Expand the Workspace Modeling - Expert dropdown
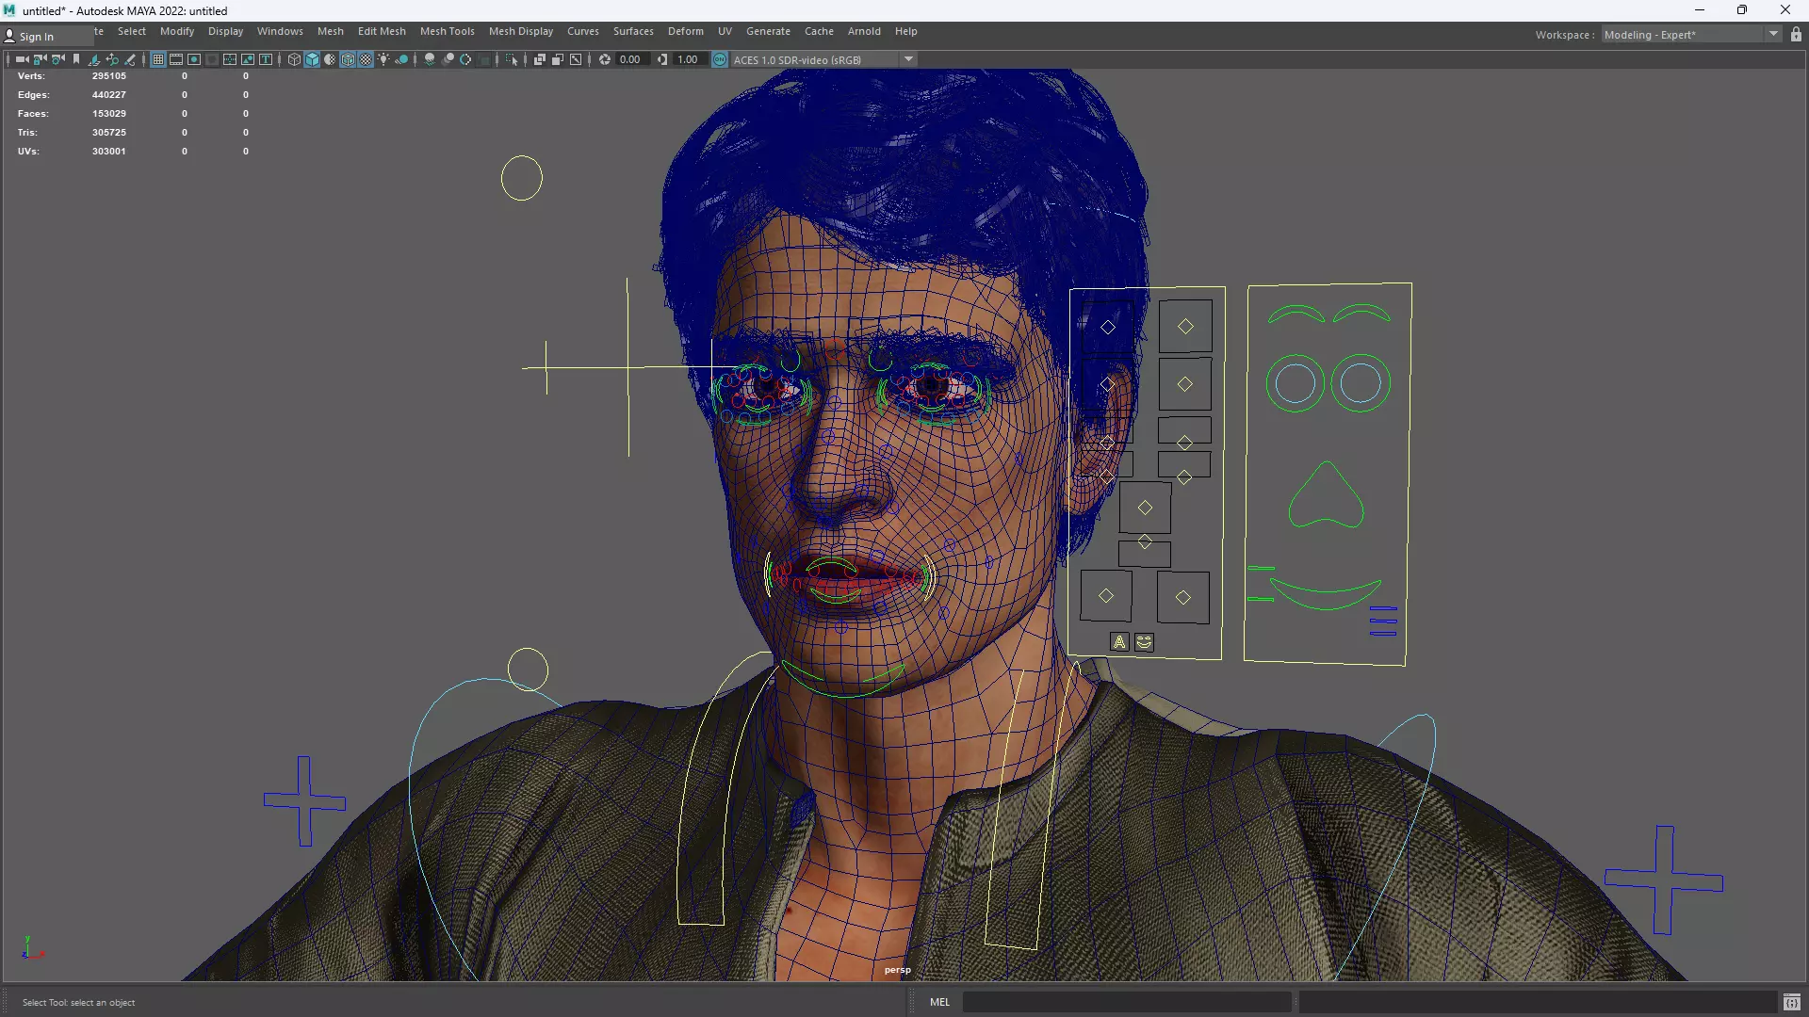1809x1017 pixels. click(x=1773, y=35)
